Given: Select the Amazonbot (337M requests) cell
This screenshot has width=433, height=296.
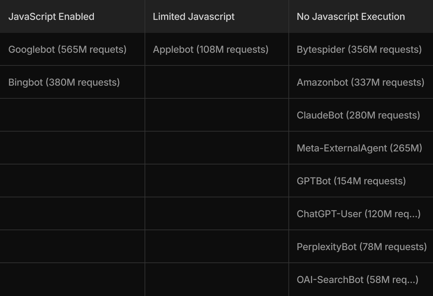Looking at the screenshot, I should [x=361, y=82].
